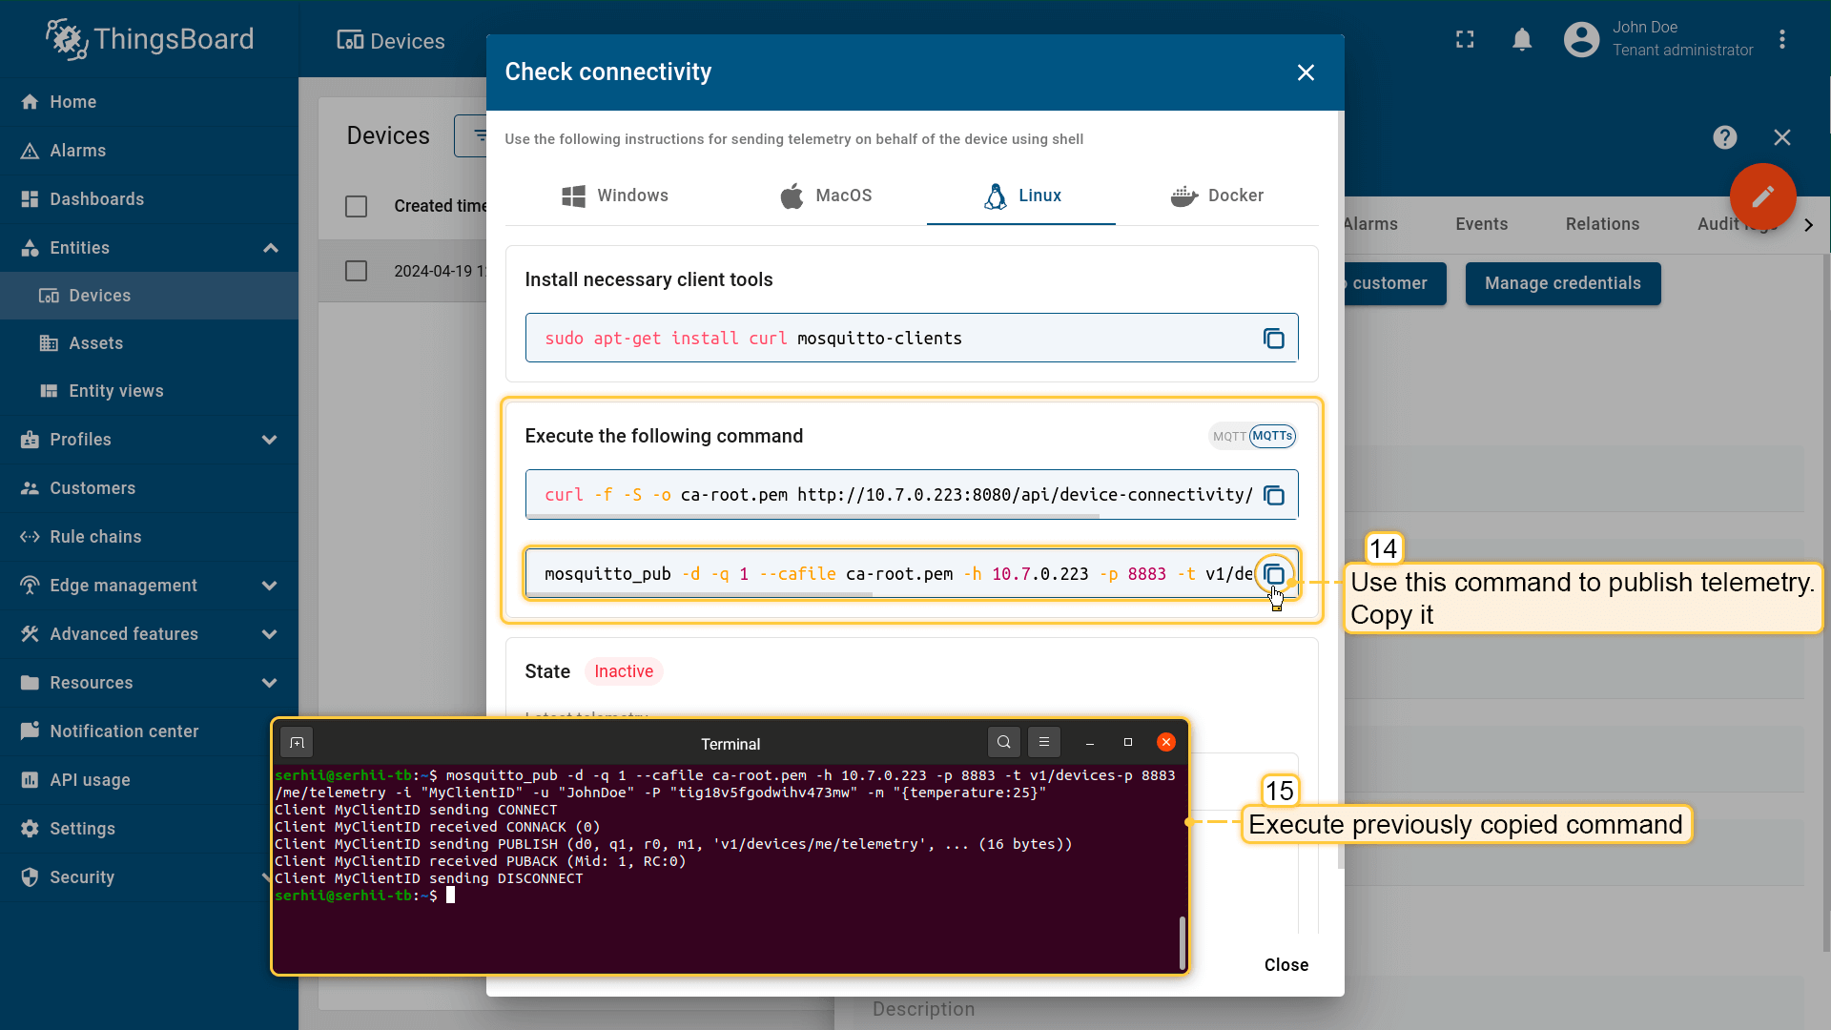Click the Manage credentials button
Image resolution: width=1831 pixels, height=1030 pixels.
[1562, 283]
